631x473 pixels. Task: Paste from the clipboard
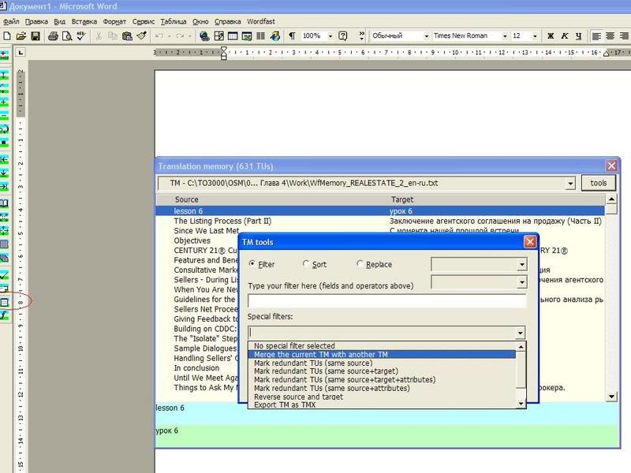tap(127, 36)
